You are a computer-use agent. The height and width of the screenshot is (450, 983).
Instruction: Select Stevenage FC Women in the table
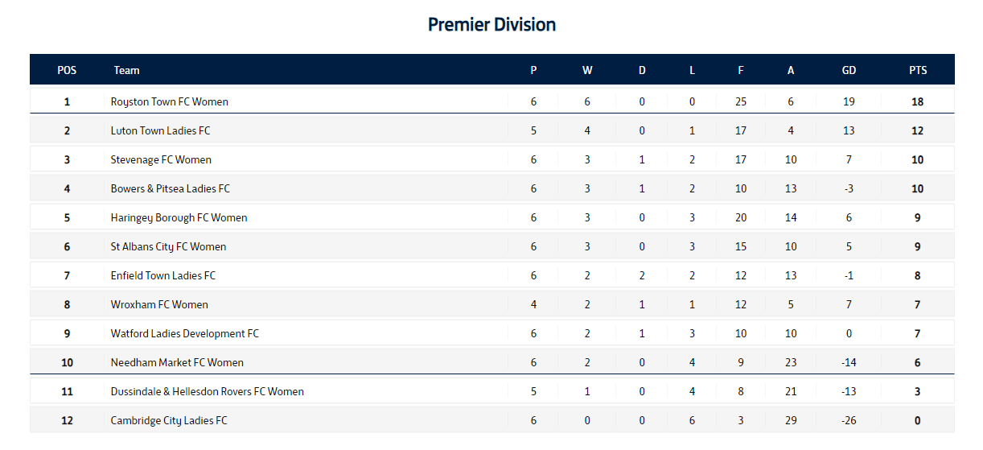[161, 160]
